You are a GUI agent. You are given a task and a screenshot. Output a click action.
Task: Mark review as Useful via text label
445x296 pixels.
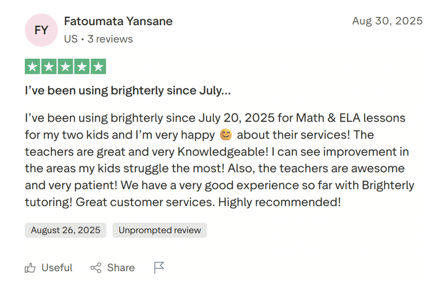click(57, 268)
